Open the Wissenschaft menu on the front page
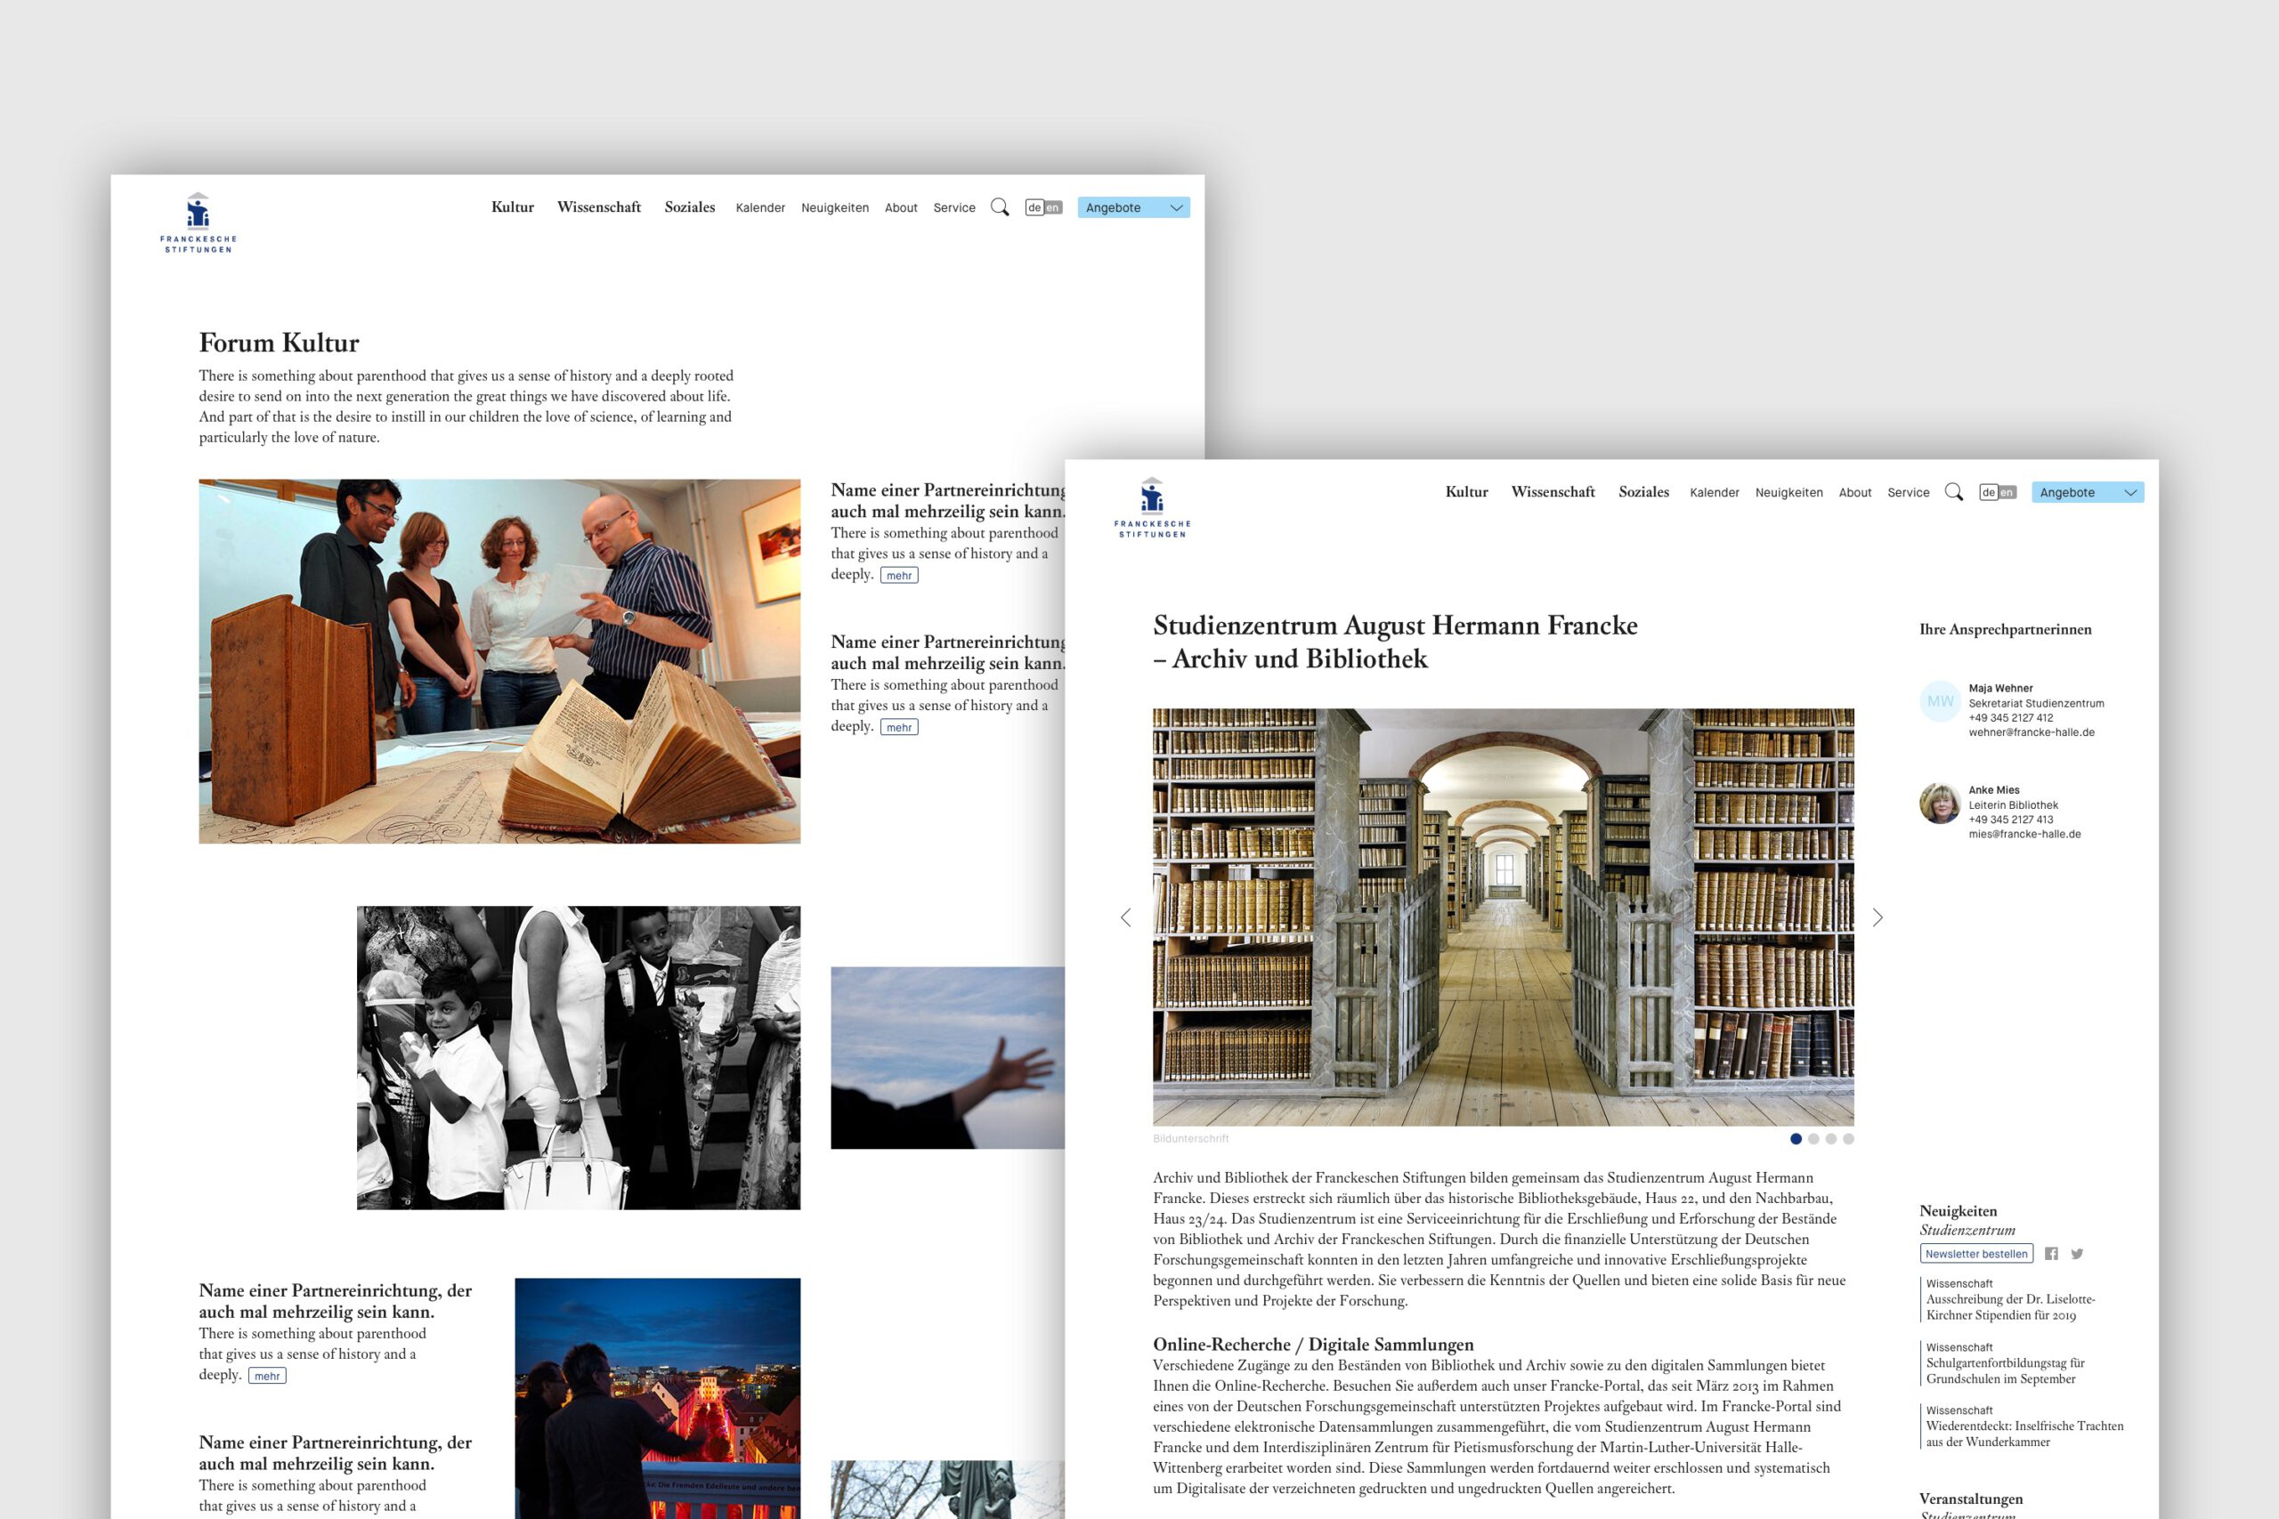This screenshot has width=2279, height=1519. click(x=1553, y=492)
